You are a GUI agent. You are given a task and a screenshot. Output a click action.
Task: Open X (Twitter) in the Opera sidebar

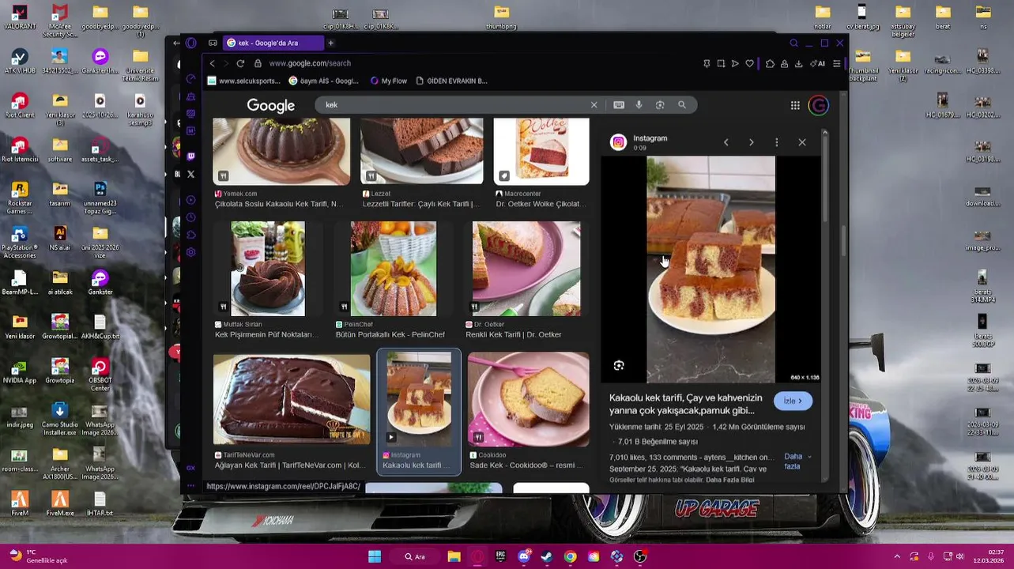click(190, 174)
